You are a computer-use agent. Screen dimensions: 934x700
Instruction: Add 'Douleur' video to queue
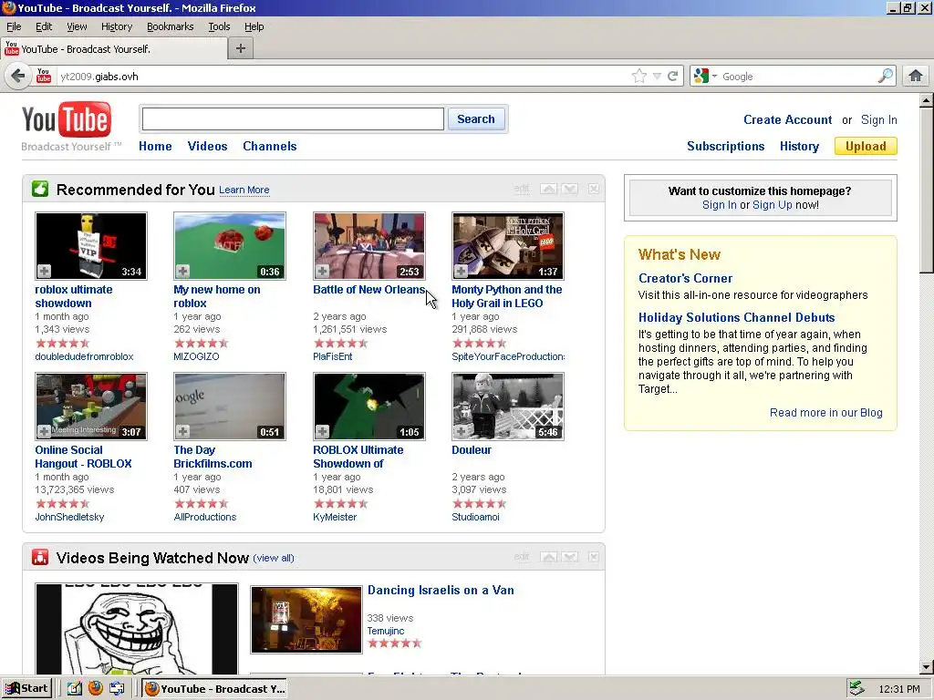(461, 431)
